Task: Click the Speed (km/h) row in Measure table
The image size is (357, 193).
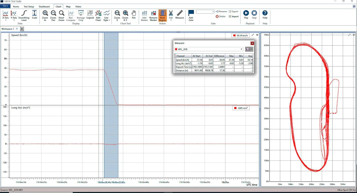Action: (x=214, y=60)
